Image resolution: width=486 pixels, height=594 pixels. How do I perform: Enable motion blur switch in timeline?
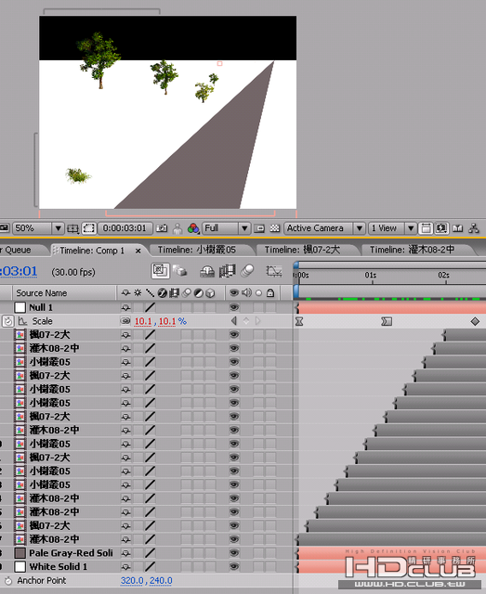coord(247,270)
